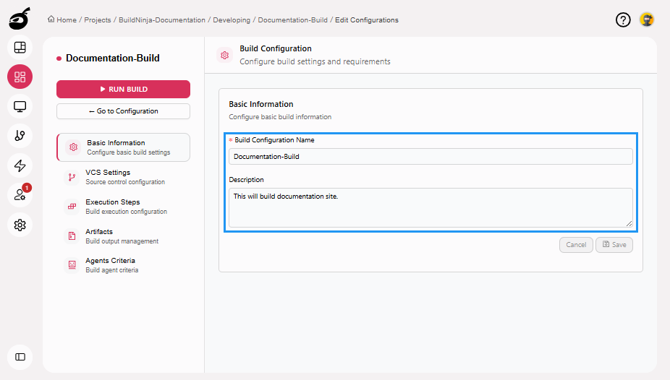Click the VCS Settings branch icon
Image resolution: width=670 pixels, height=380 pixels.
[x=72, y=177]
